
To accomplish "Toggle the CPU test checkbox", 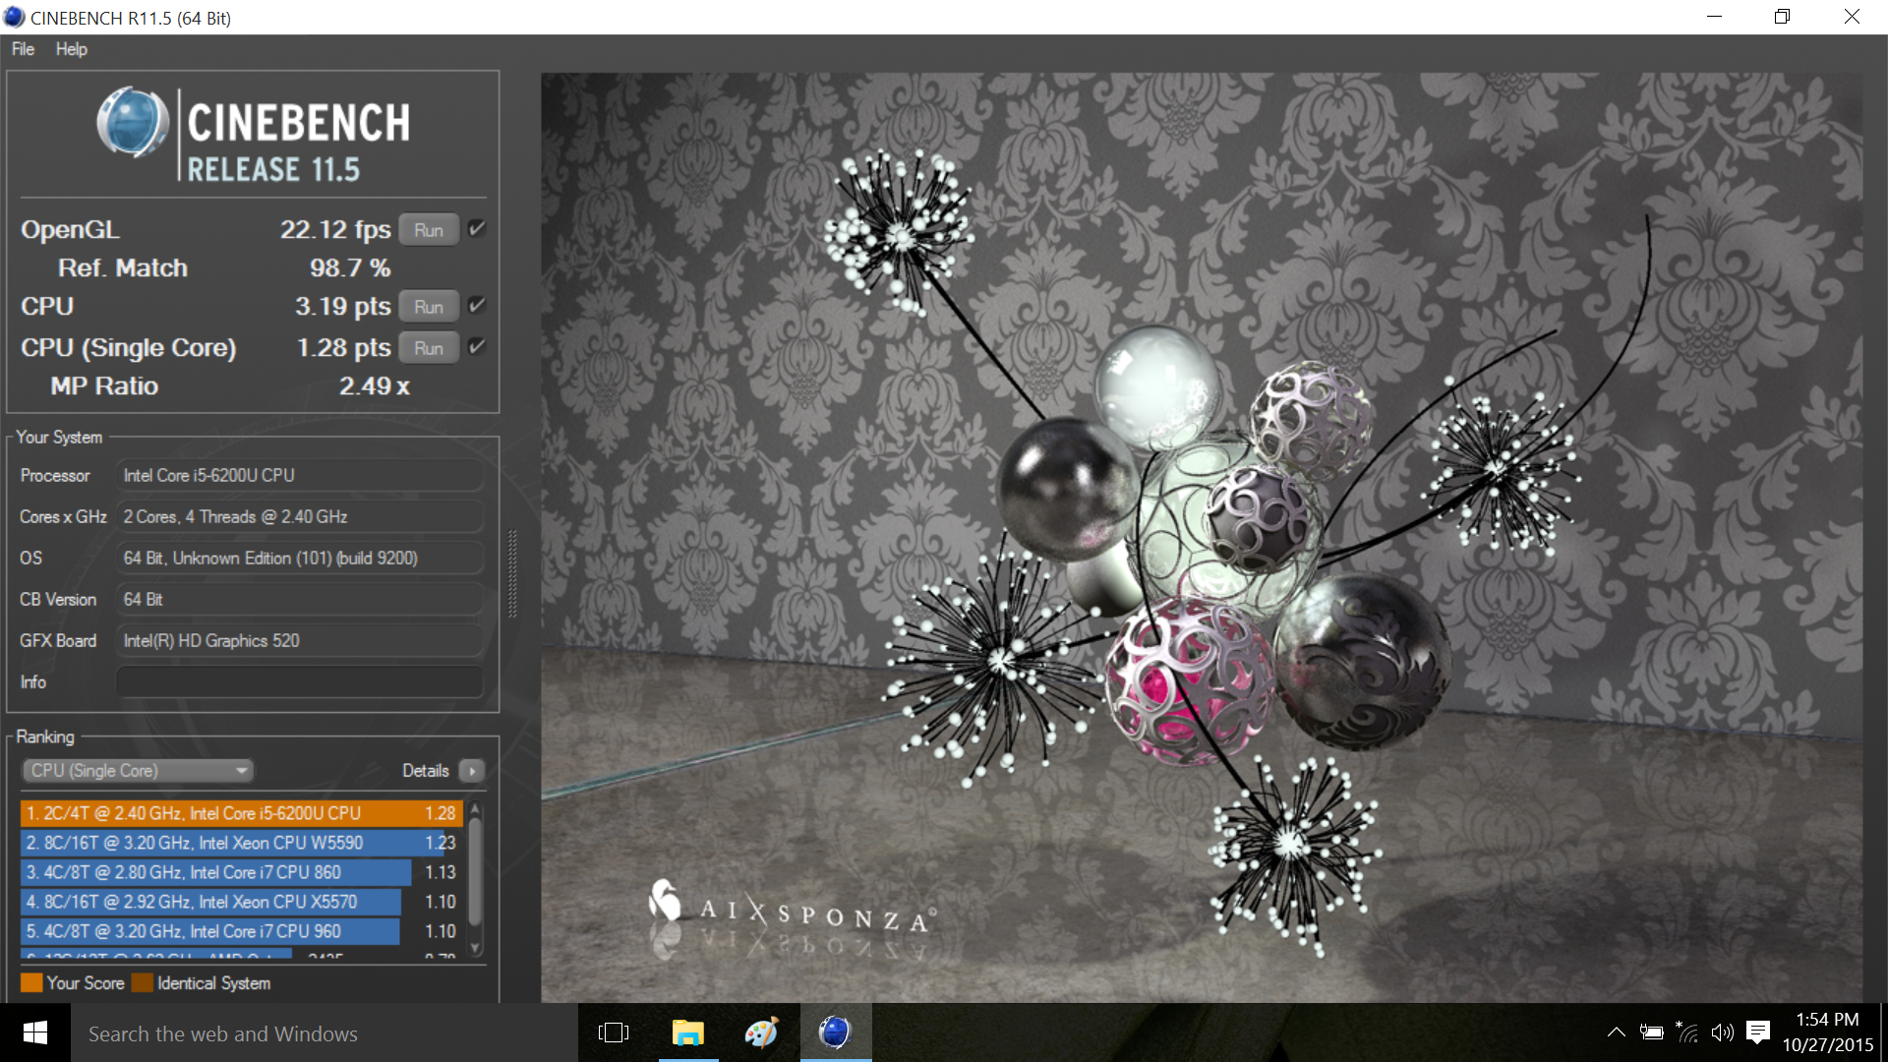I will coord(477,306).
